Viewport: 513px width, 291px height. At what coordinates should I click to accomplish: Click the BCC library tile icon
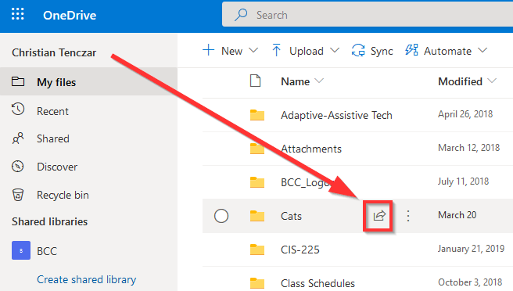point(21,250)
